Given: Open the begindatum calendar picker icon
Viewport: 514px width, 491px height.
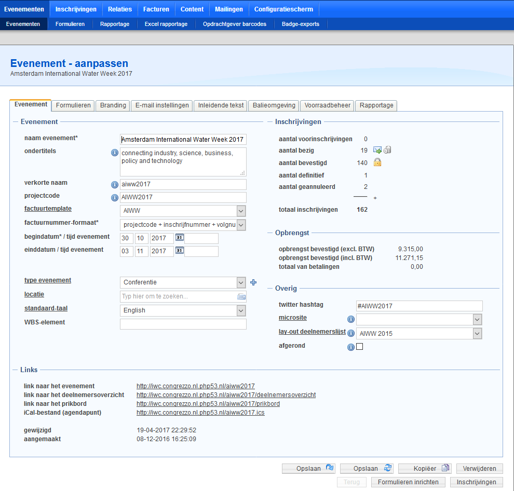Looking at the screenshot, I should coord(180,237).
